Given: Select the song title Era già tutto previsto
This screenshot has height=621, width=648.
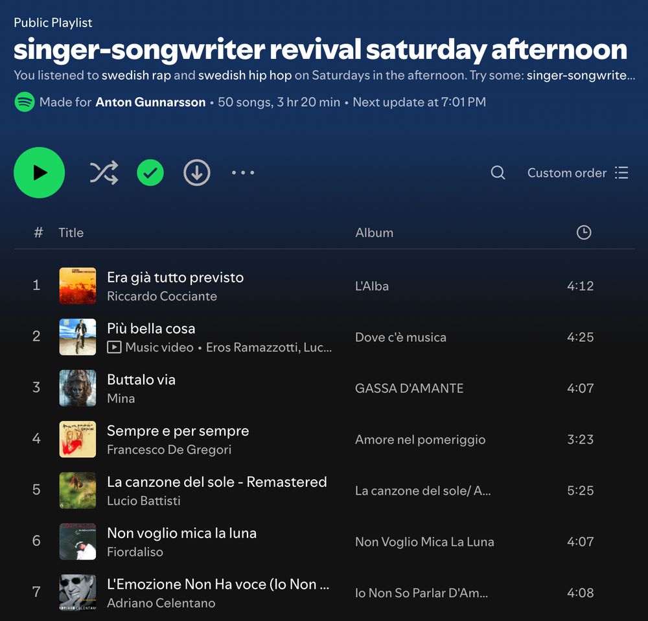Looking at the screenshot, I should coord(175,277).
